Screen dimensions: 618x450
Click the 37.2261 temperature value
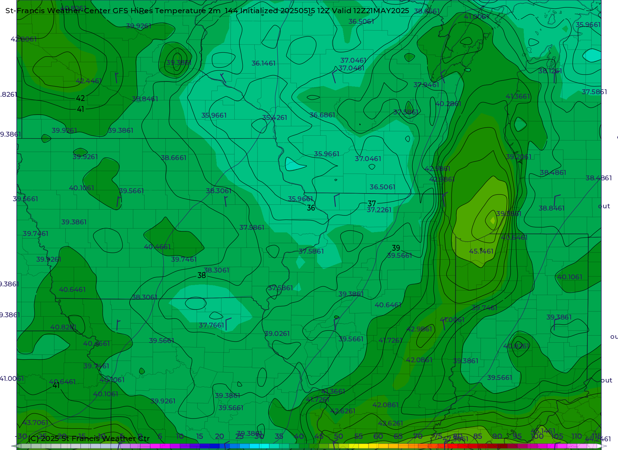[x=379, y=210]
